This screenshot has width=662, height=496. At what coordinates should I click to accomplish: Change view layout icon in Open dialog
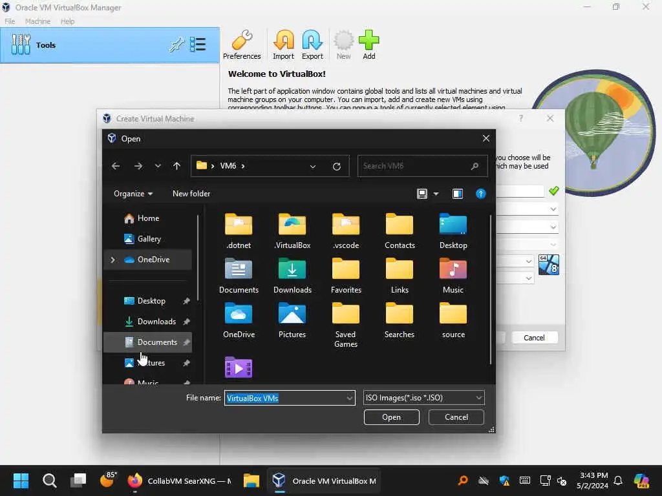pos(422,194)
